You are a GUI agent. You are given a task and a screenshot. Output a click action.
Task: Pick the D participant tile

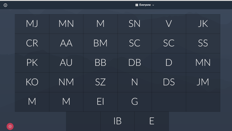169,63
